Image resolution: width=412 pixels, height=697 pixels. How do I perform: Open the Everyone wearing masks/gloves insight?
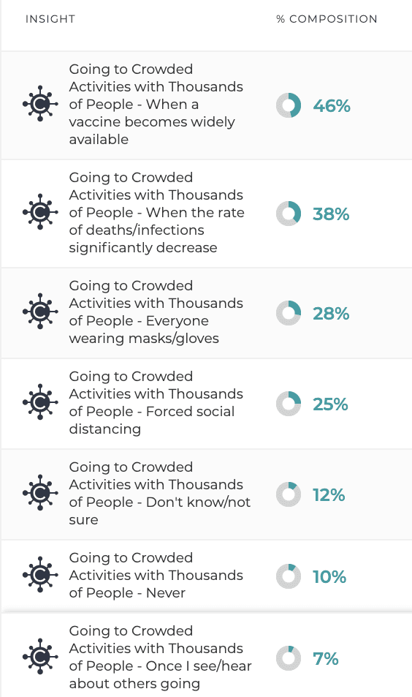[x=156, y=312]
